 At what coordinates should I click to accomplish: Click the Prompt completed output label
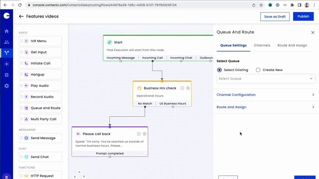(x=110, y=154)
